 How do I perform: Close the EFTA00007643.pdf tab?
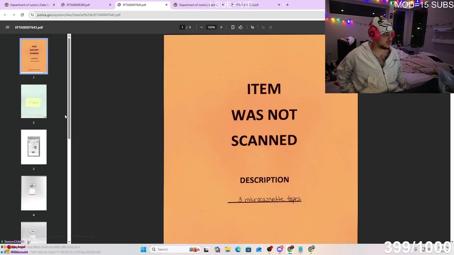[166, 5]
